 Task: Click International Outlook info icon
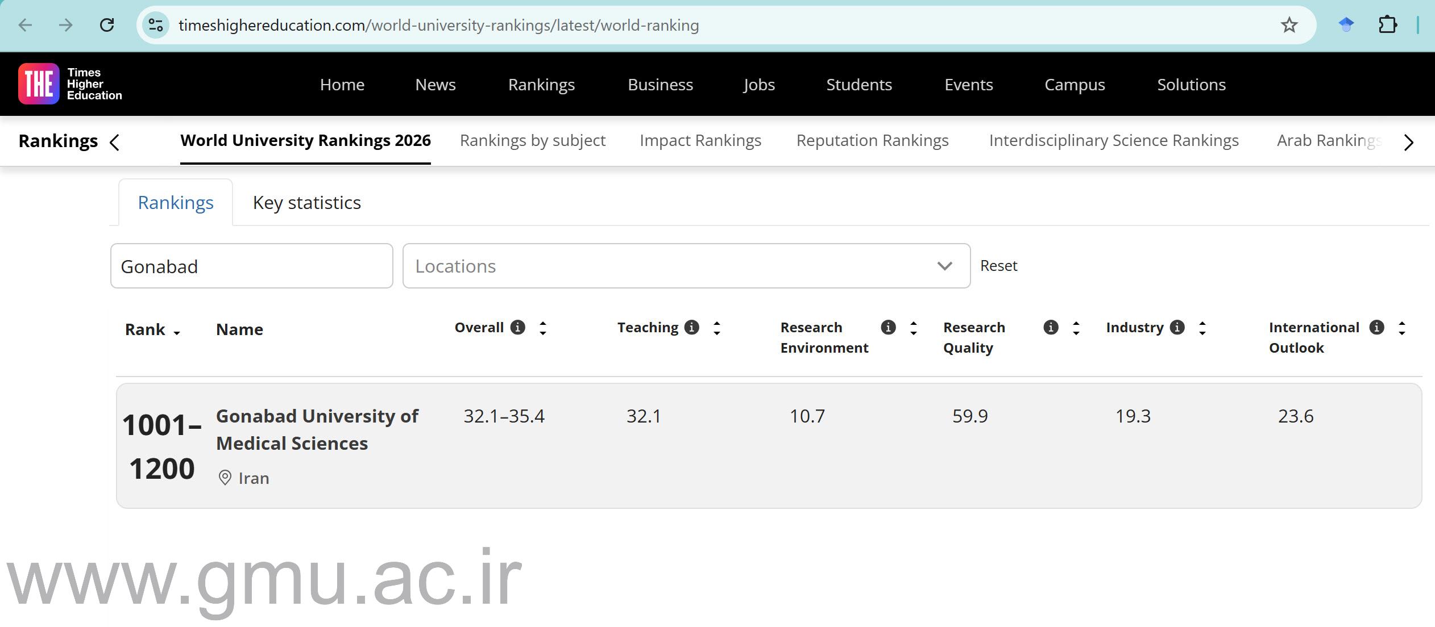tap(1376, 327)
